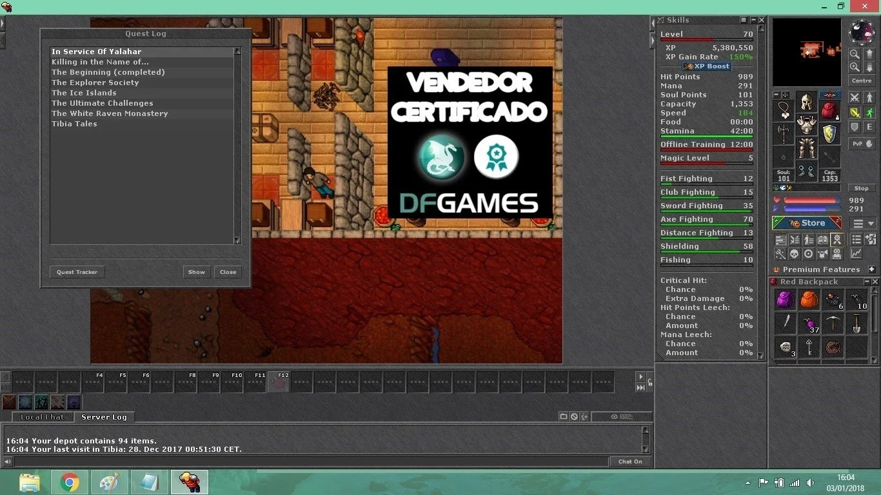Switch to Server Log tab
This screenshot has height=495, width=881.
[104, 417]
